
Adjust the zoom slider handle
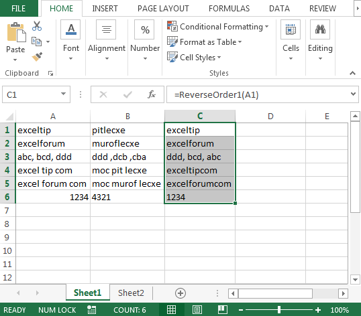[x=279, y=310]
